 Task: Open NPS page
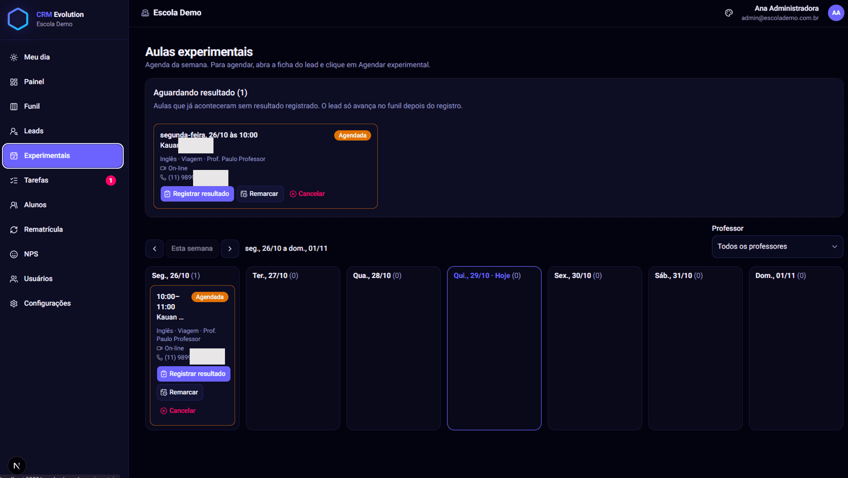click(63, 254)
